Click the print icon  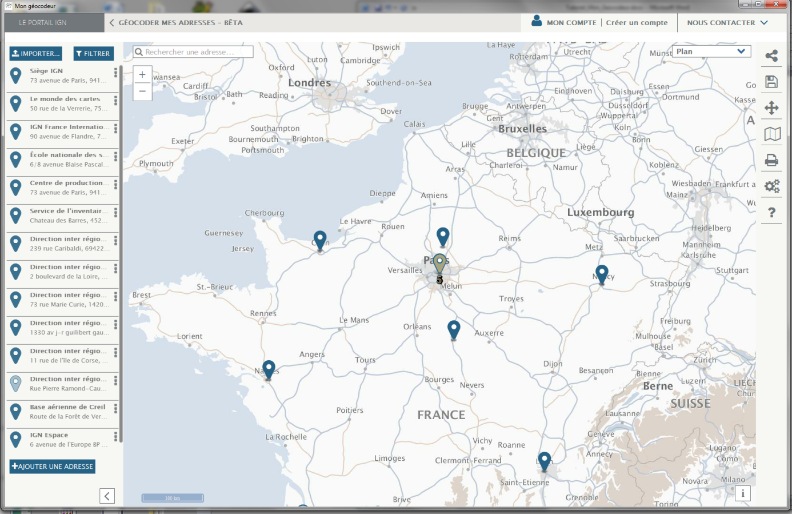click(x=771, y=160)
